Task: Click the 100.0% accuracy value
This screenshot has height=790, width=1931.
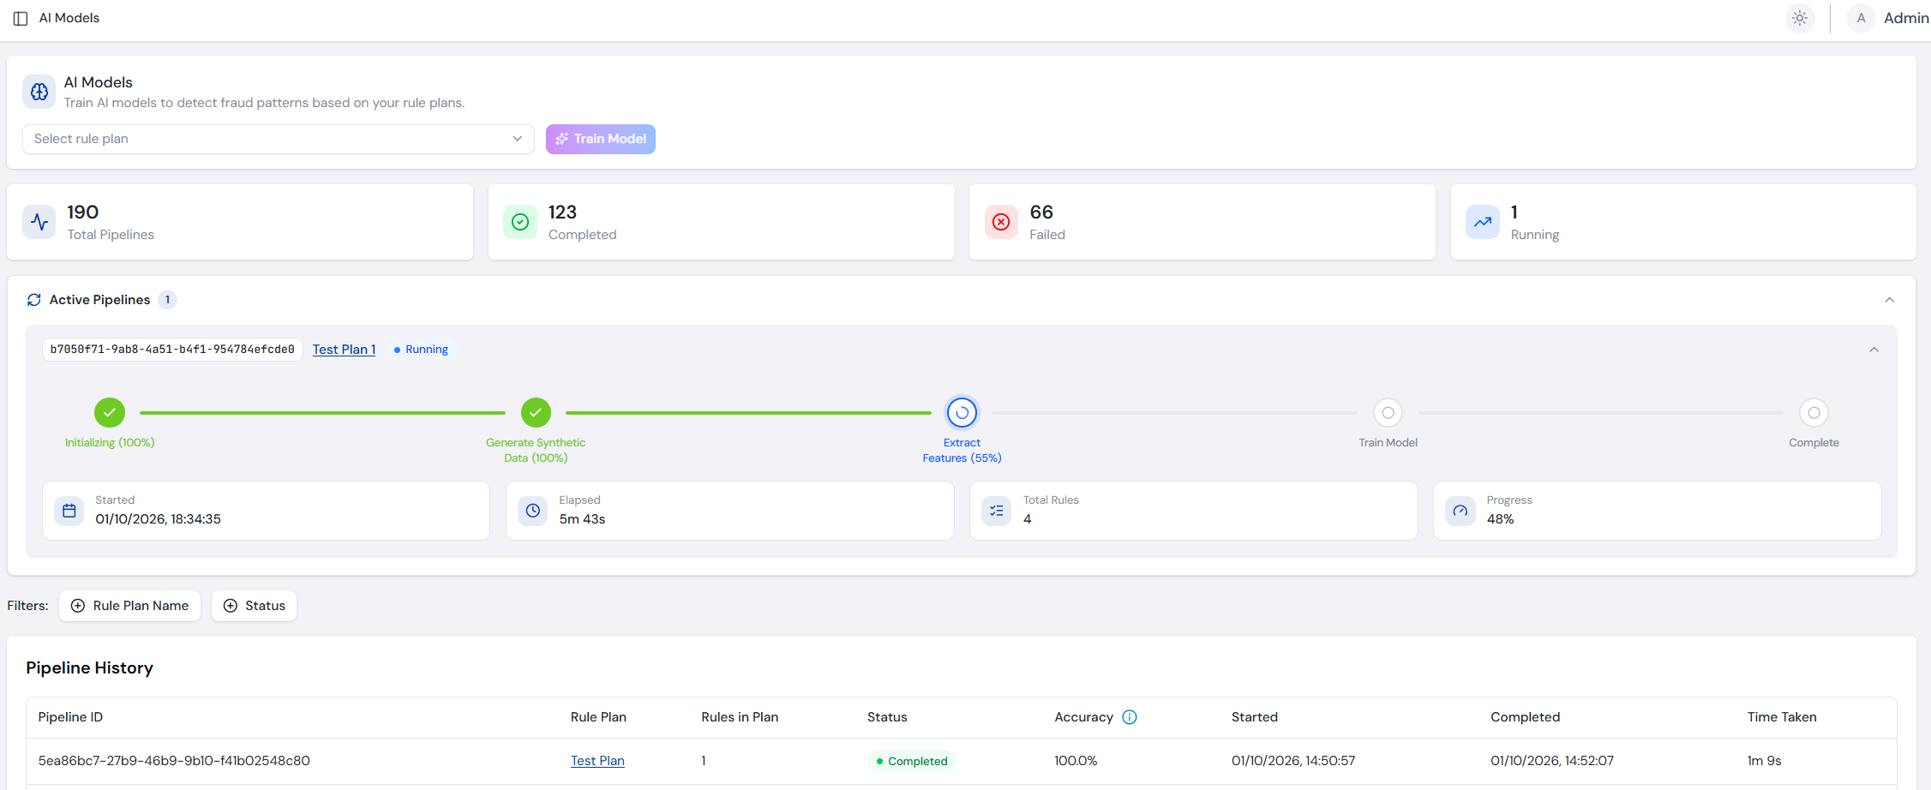Action: click(x=1076, y=761)
